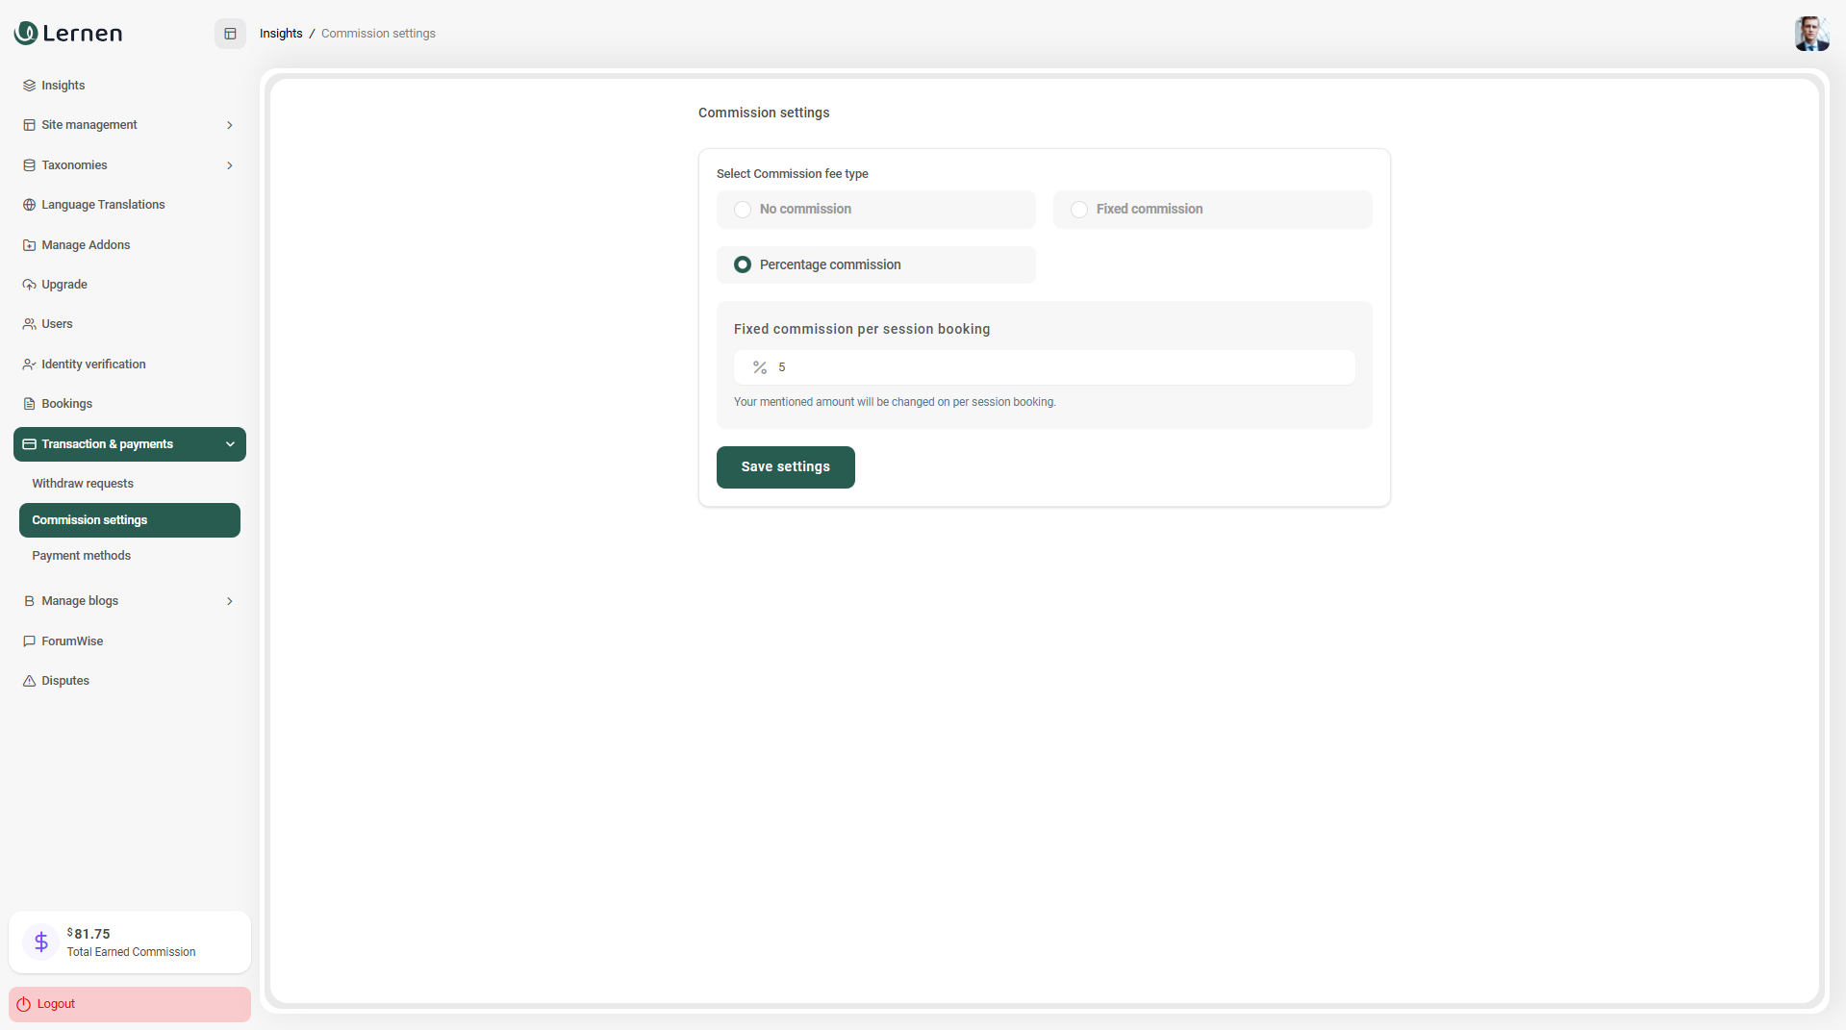1846x1030 pixels.
Task: Click Save settings button
Action: tap(786, 467)
